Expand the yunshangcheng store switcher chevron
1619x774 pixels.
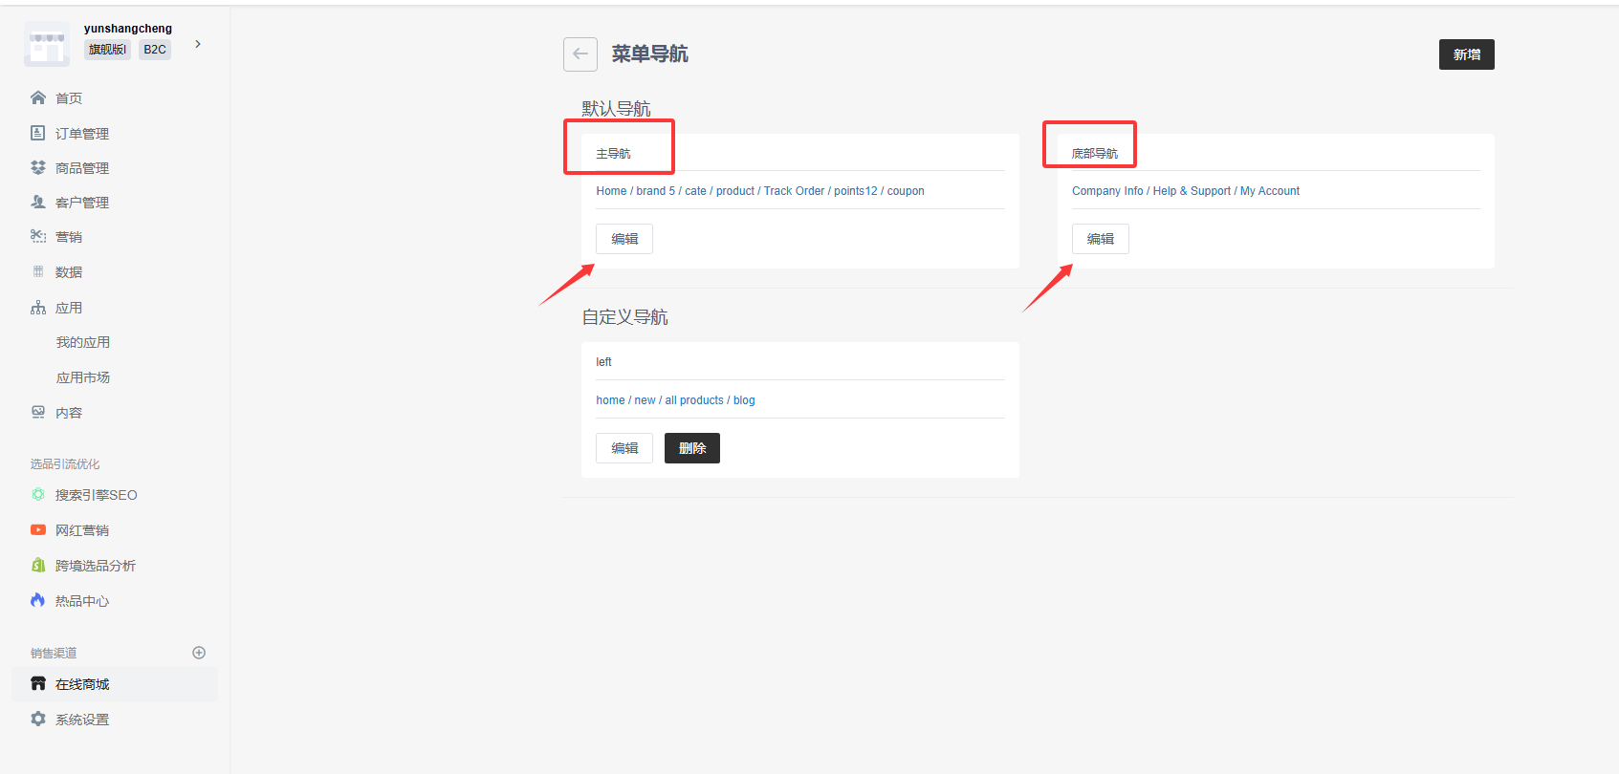198,44
